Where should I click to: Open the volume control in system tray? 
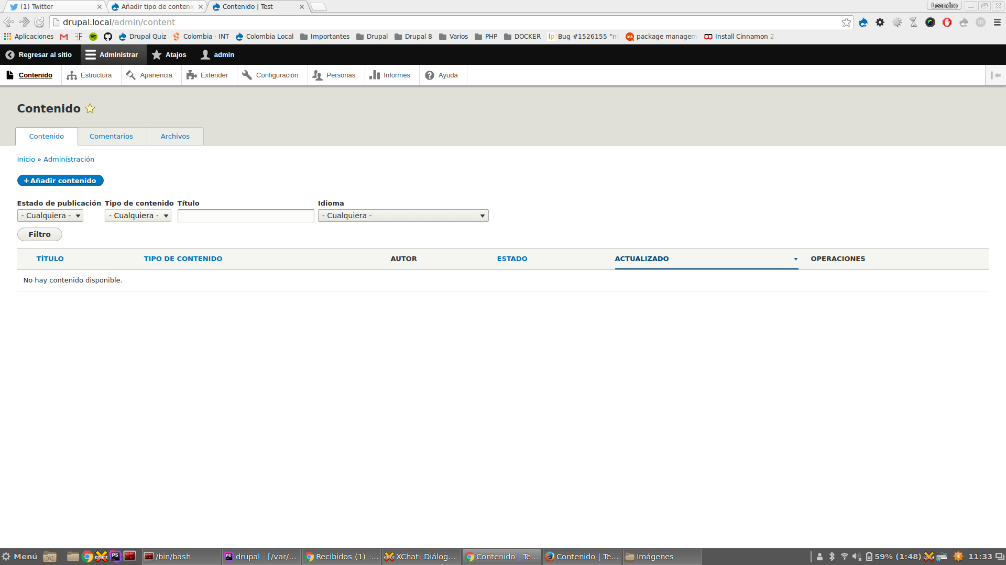coord(857,557)
